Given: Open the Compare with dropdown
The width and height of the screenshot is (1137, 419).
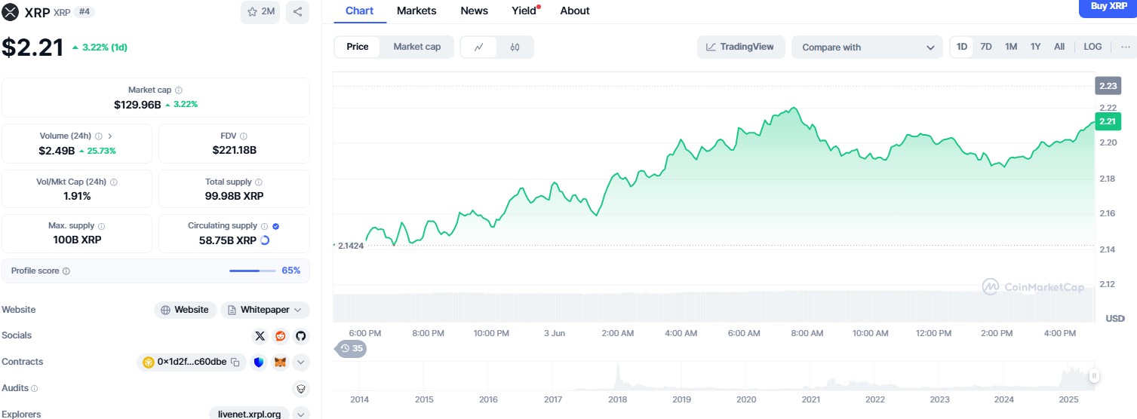Looking at the screenshot, I should (867, 47).
